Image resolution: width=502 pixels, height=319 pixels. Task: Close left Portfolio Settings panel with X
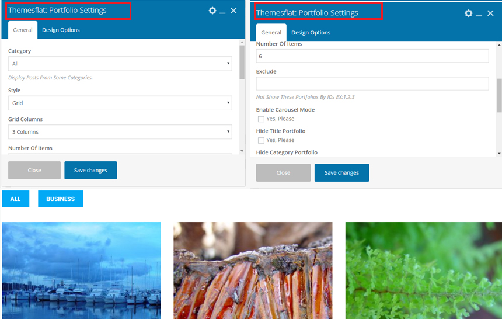click(x=233, y=11)
